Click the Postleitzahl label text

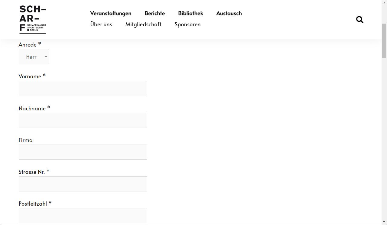[x=33, y=204]
